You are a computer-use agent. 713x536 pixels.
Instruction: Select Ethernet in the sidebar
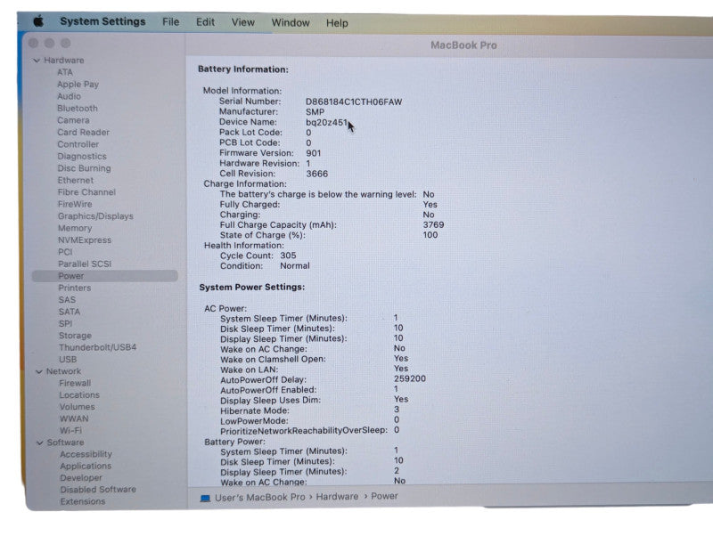pyautogui.click(x=76, y=181)
